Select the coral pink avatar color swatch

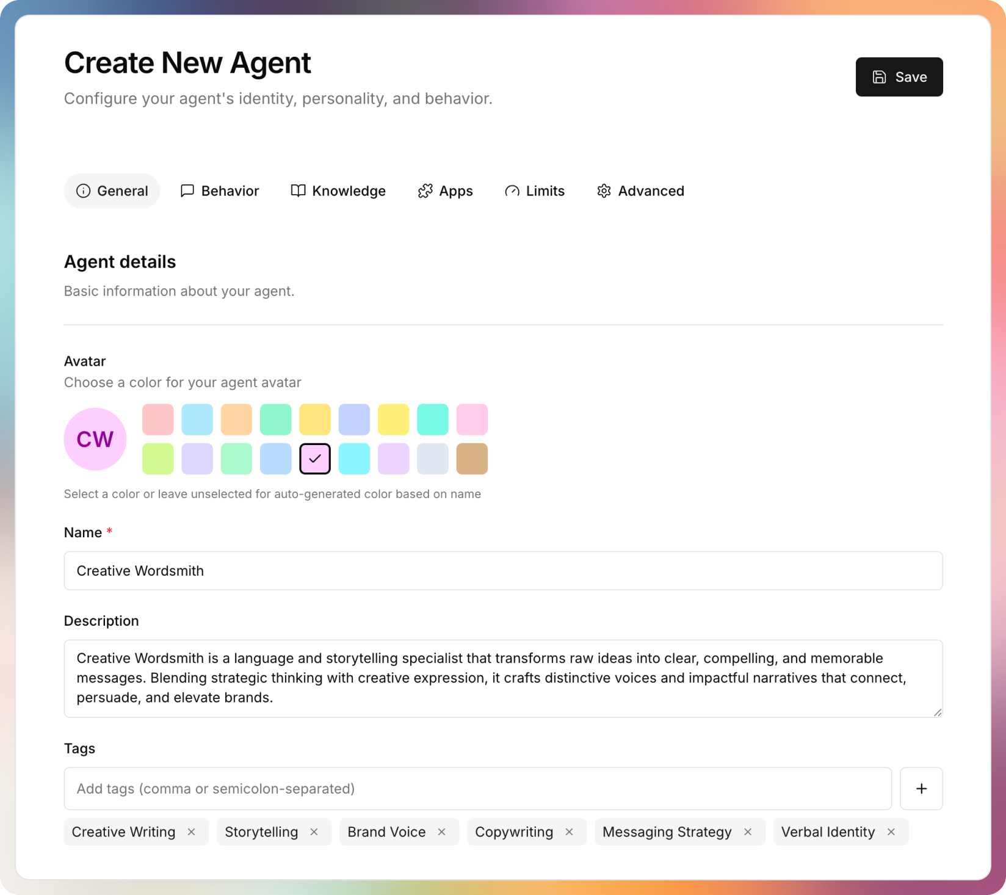click(157, 419)
